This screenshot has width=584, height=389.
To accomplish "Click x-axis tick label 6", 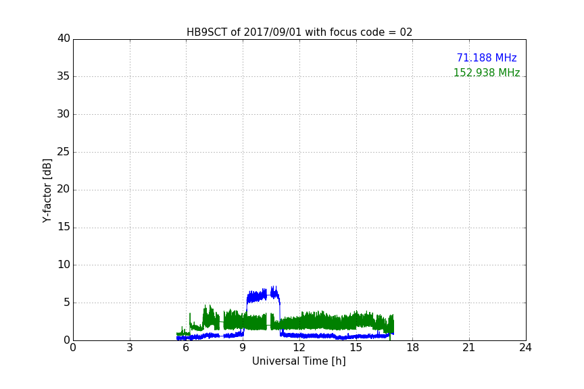I will coord(186,348).
